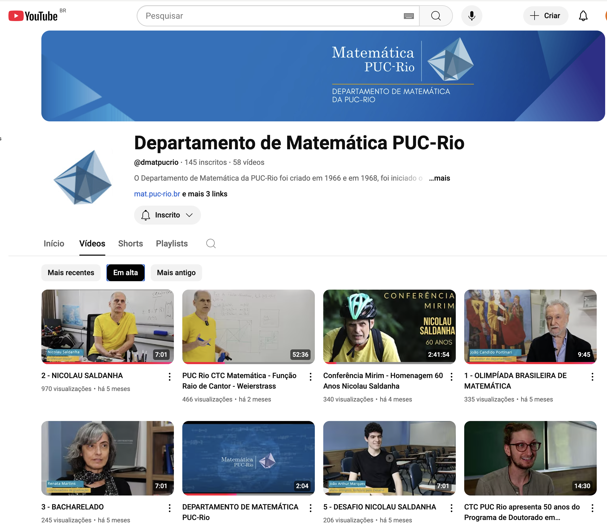Sort videos by Mais antigo
The height and width of the screenshot is (525, 607).
coord(176,273)
